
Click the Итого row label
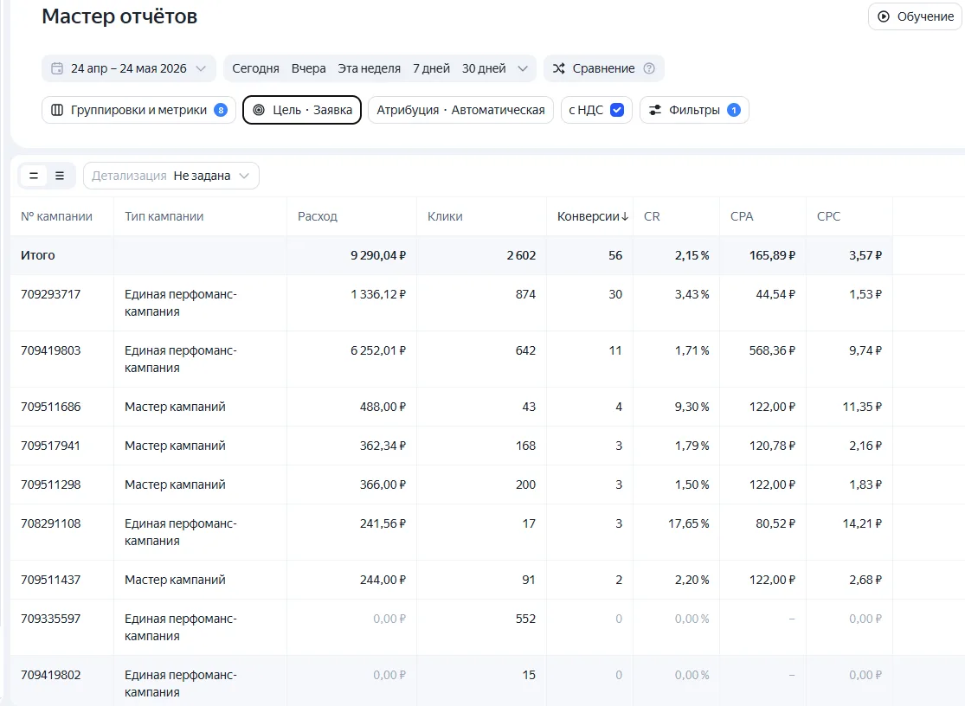click(37, 255)
